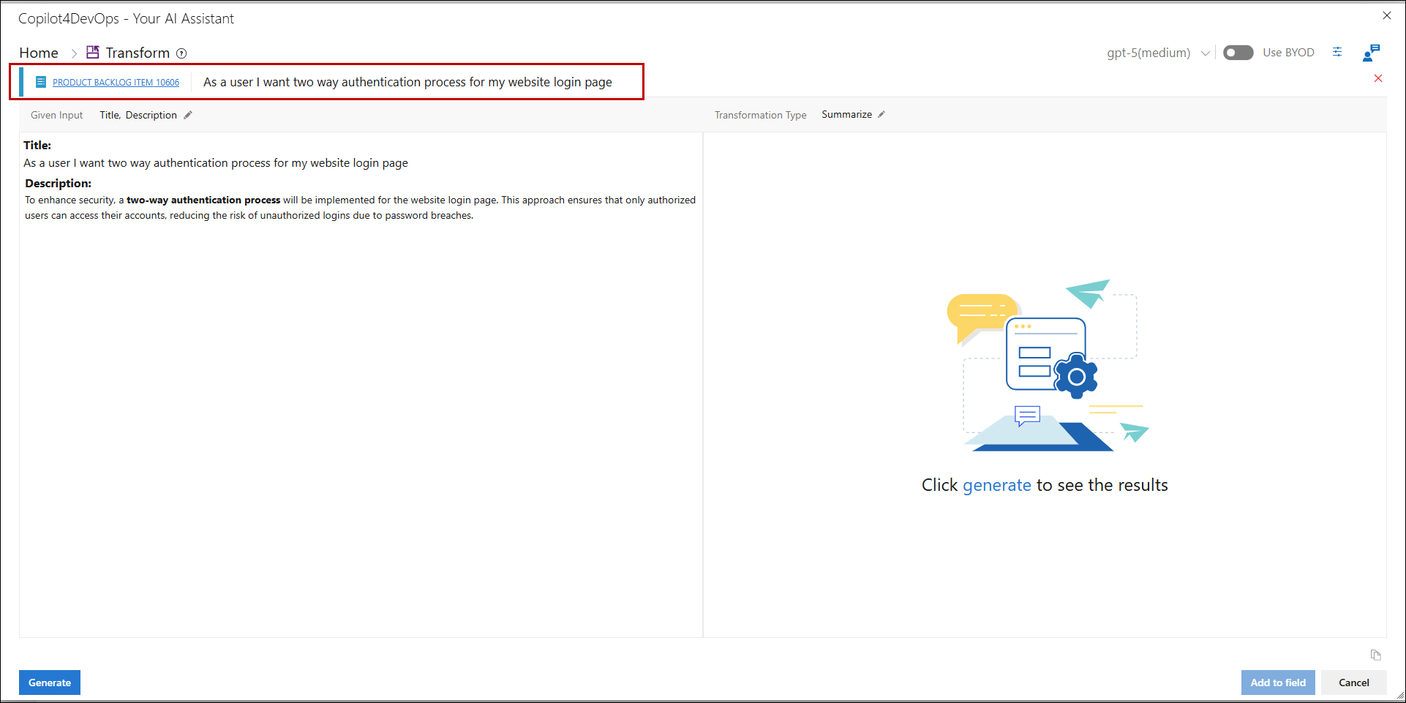
Task: Click the product backlog item type icon
Action: tap(41, 82)
